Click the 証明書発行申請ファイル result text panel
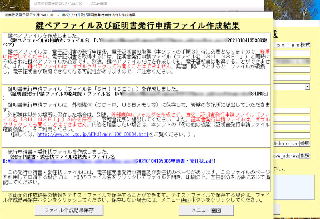 coord(136,117)
